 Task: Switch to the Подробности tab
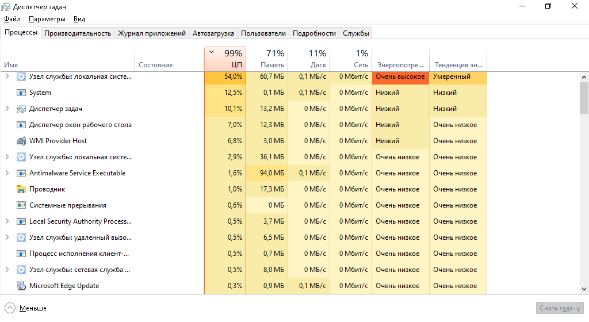pyautogui.click(x=314, y=33)
